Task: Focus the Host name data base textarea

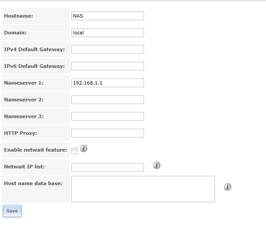Action: point(143,189)
